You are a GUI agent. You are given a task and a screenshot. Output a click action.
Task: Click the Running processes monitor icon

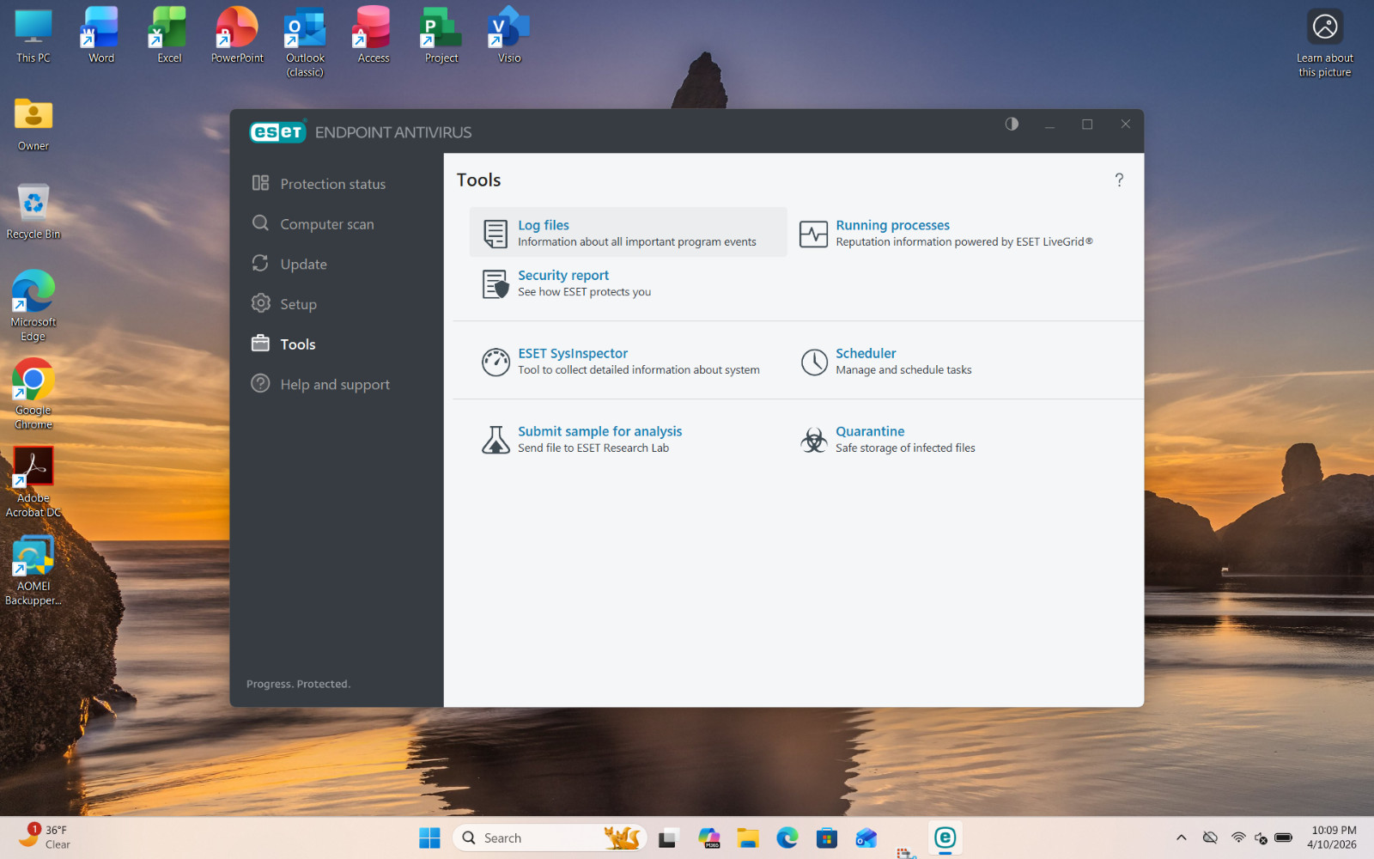(813, 233)
